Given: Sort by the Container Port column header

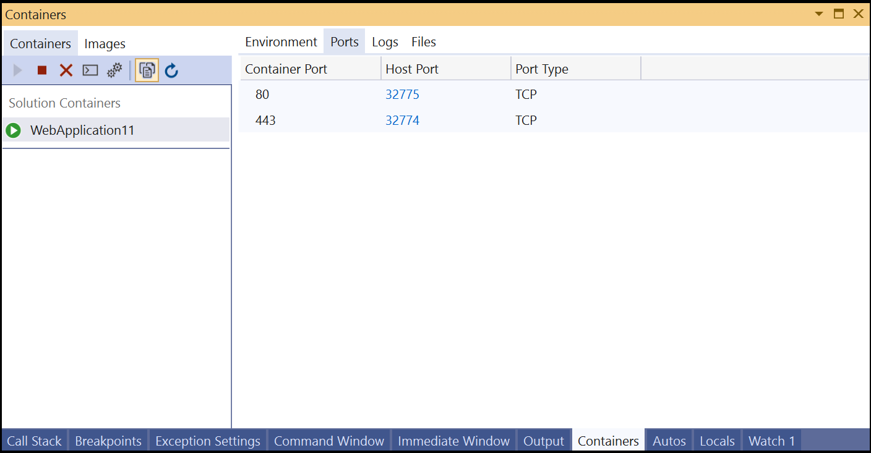Looking at the screenshot, I should [x=285, y=69].
